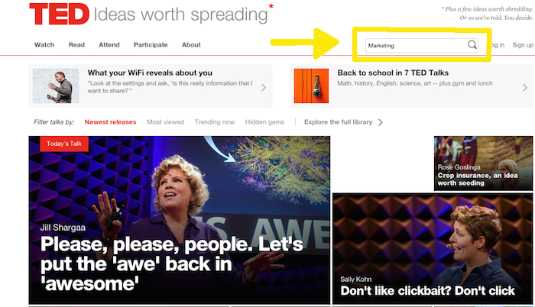Open Jill Shargaa's awesome talk
Image resolution: width=535 pixels, height=307 pixels.
pyautogui.click(x=180, y=220)
